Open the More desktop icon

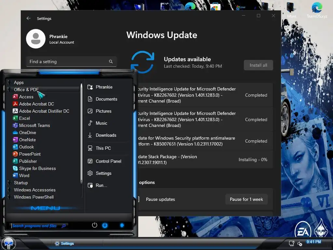pyautogui.click(x=292, y=9)
